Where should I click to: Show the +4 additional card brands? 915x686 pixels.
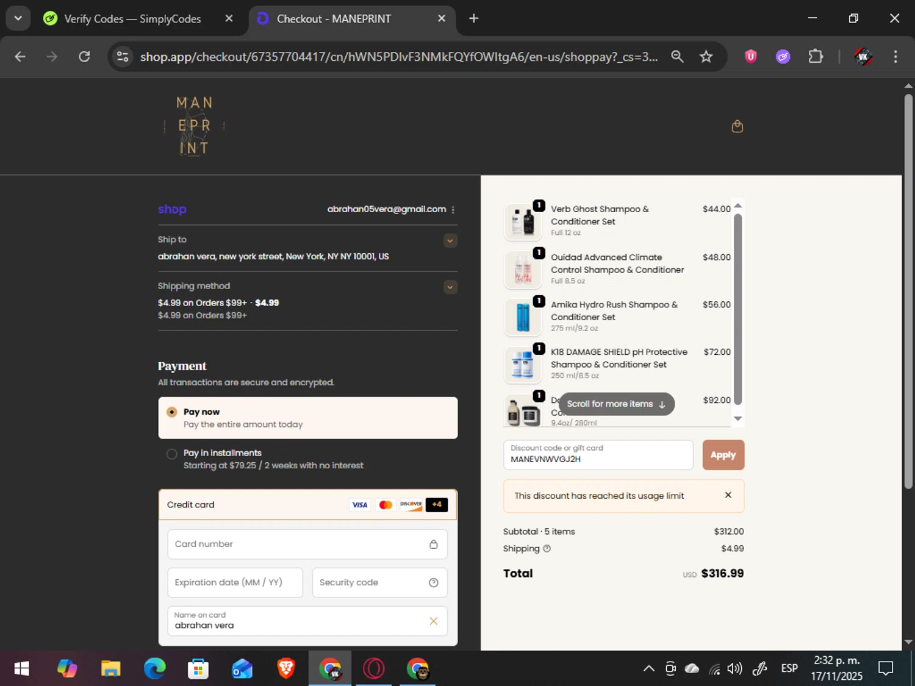click(x=437, y=505)
